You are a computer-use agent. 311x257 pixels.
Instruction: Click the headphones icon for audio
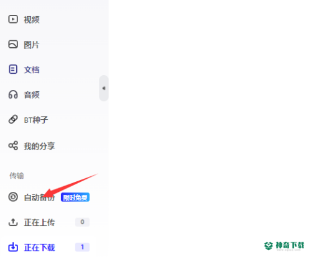(13, 95)
